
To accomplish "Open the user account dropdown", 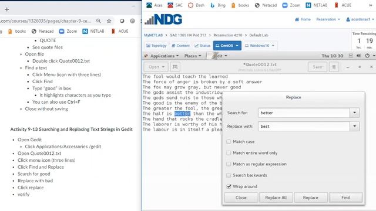I will pyautogui.click(x=360, y=19).
